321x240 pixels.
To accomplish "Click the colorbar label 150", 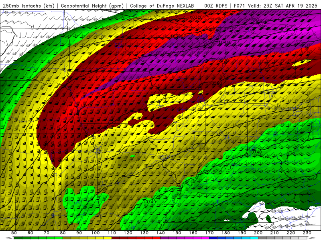I will pyautogui.click(x=177, y=233).
